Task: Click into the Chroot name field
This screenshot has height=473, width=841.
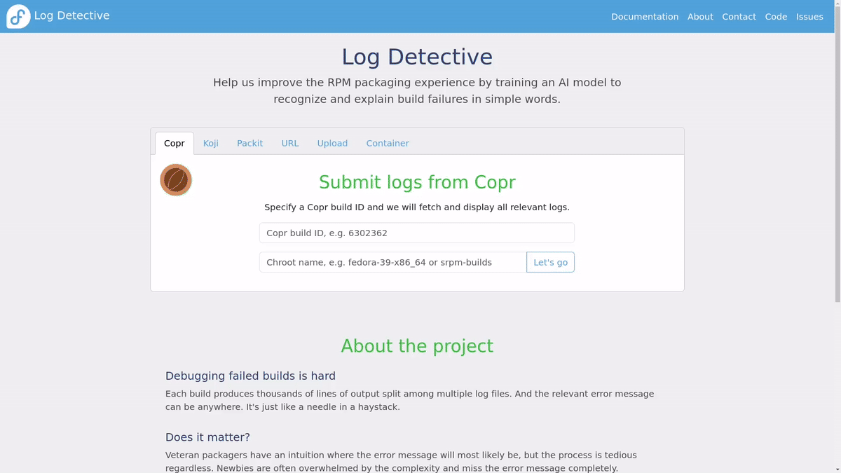Action: 392,262
